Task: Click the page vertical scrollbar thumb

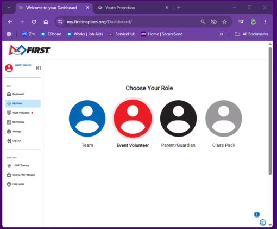Action: point(270,111)
